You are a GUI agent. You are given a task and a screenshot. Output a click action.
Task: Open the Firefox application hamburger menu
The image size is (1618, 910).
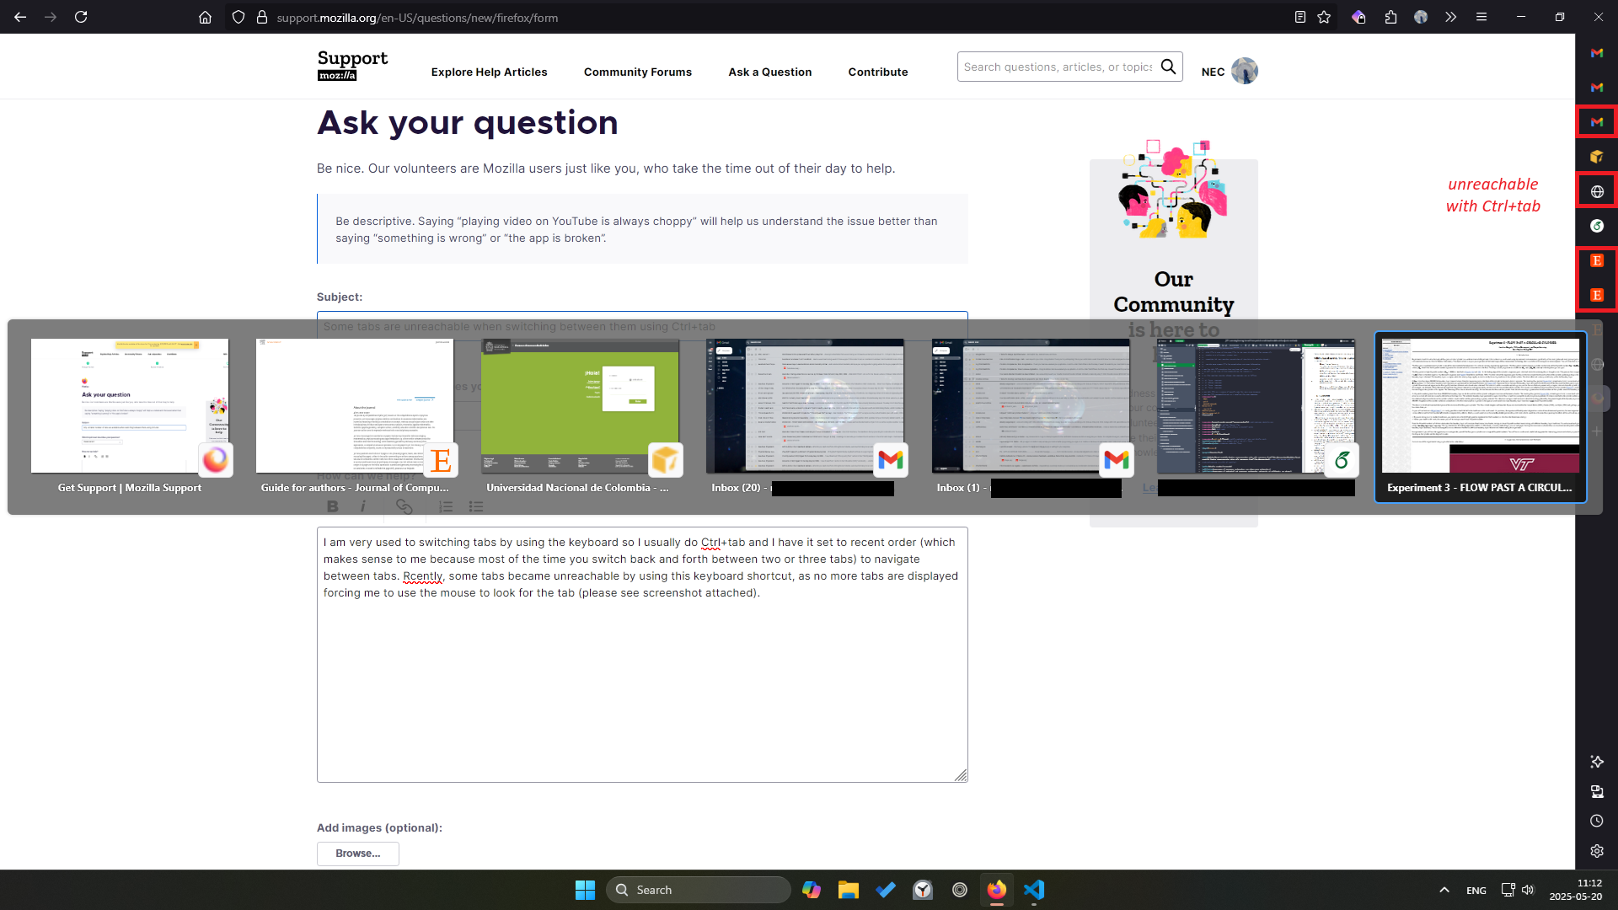1481,17
